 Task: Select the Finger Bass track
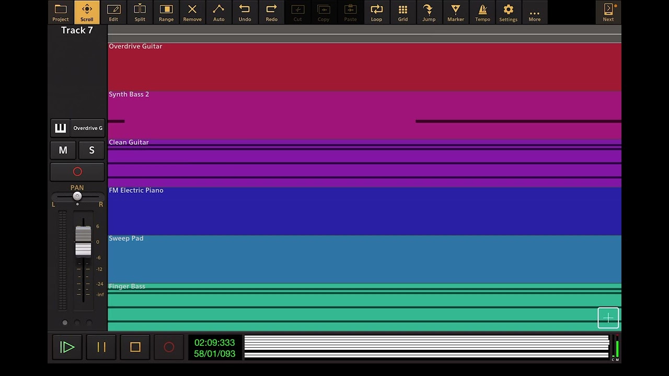(364, 307)
